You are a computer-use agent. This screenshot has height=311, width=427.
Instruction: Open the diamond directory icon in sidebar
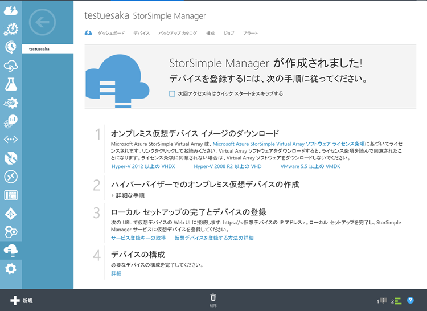click(x=11, y=214)
